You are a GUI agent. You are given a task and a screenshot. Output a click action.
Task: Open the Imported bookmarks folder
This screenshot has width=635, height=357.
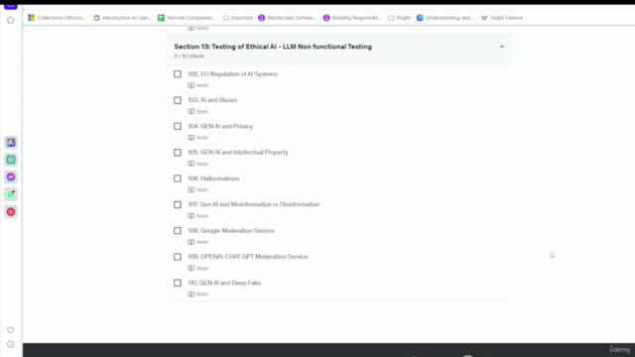pos(238,18)
